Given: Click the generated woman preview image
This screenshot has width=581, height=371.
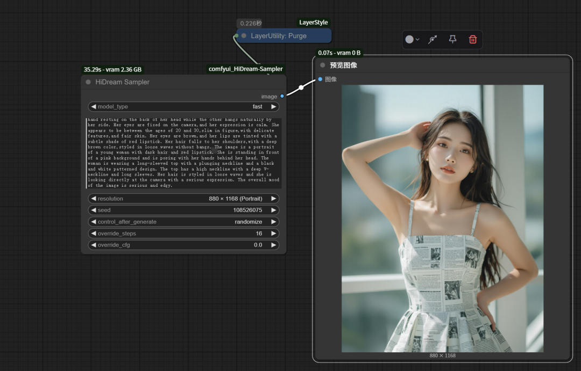Looking at the screenshot, I should 442,218.
